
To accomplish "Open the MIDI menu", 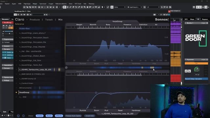I will click(x=20, y=4).
